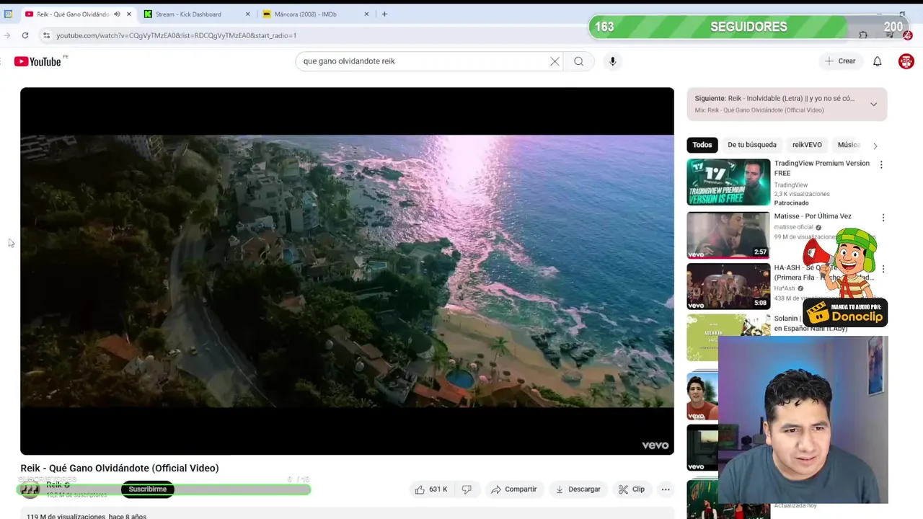Close the Stream - Kick Dashboard tab

pos(247,14)
